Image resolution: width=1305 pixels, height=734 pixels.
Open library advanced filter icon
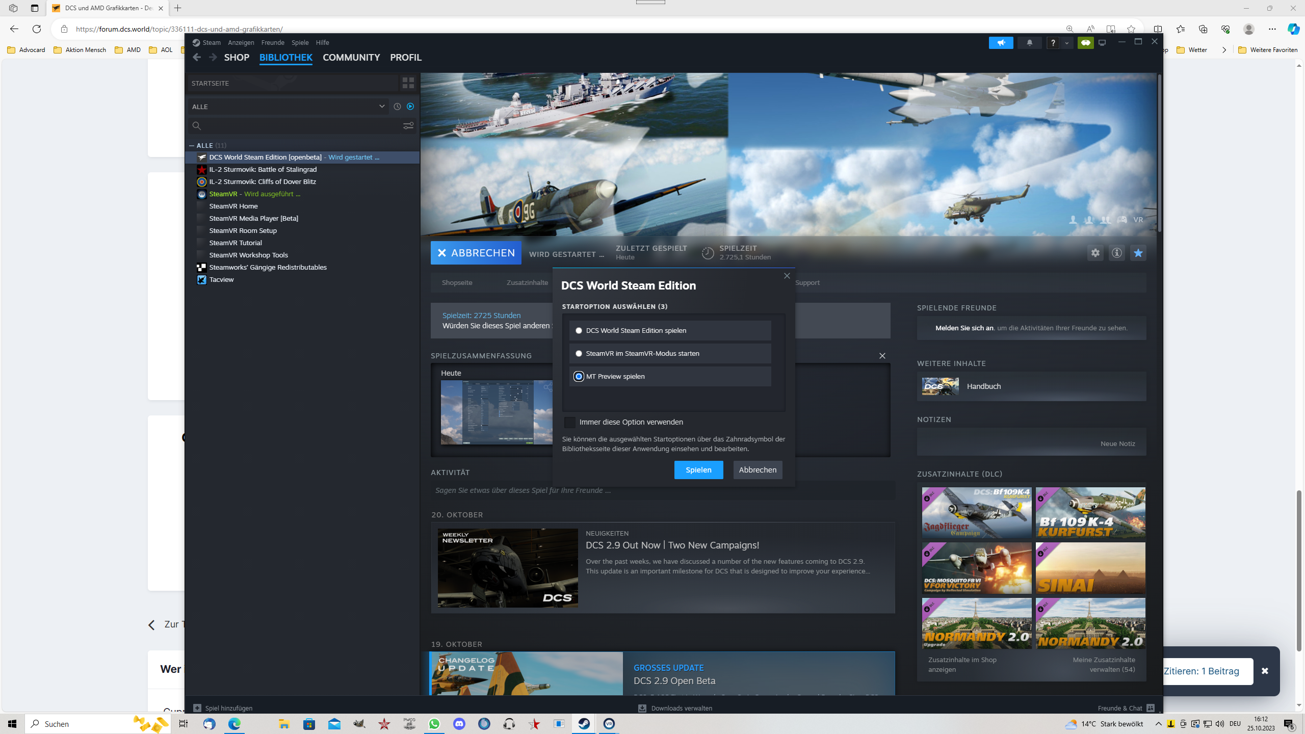[408, 126]
